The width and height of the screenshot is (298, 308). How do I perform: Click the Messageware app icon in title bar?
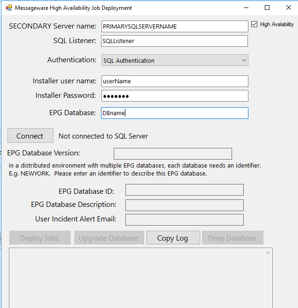(8, 8)
